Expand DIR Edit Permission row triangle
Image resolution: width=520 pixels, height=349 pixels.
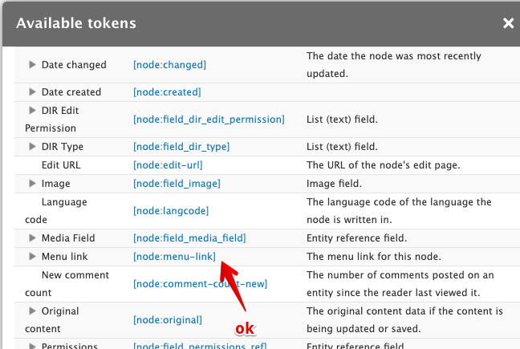(x=32, y=111)
